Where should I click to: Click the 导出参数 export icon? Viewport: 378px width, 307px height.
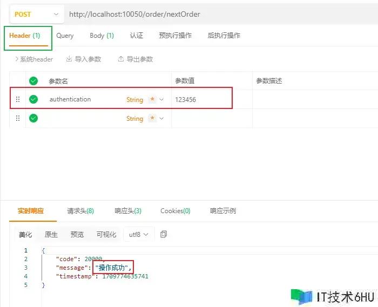click(x=121, y=59)
